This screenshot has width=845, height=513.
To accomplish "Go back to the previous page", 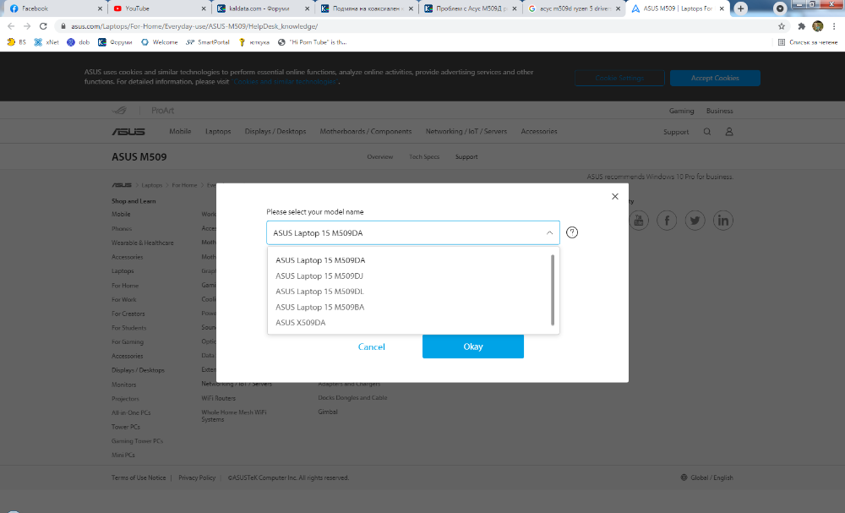I will (x=11, y=26).
